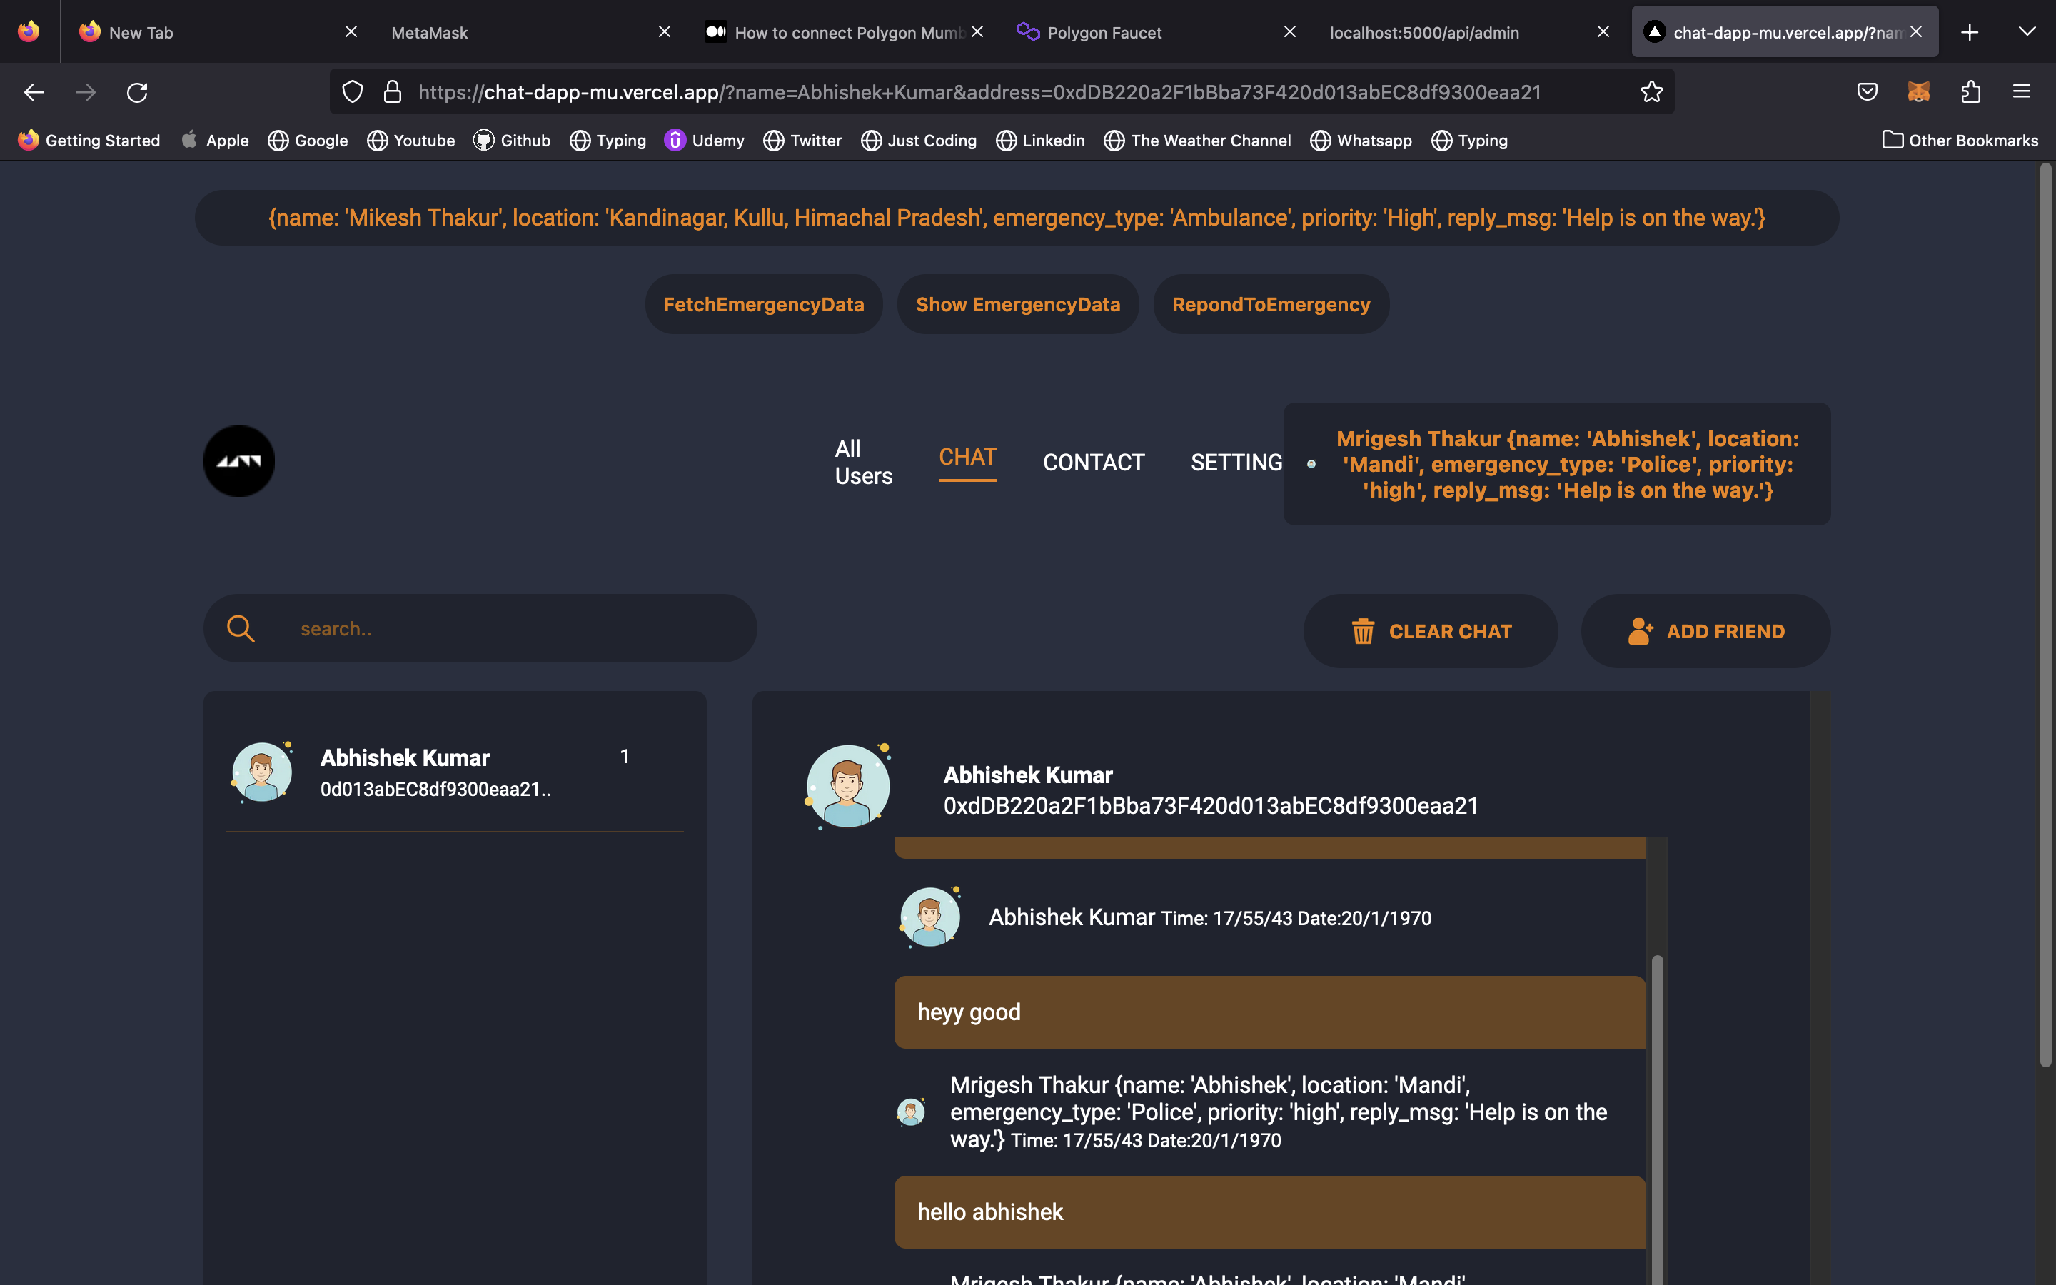Click the round black app logo

point(238,461)
